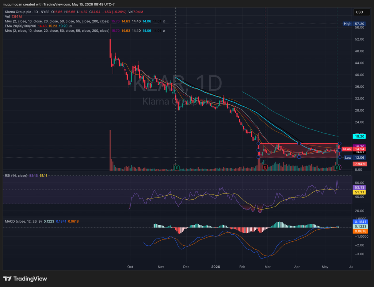This screenshot has height=287, width=374.
Task: Click the empty-set symbol after the first MAs legend row
Action: pyautogui.click(x=164, y=21)
